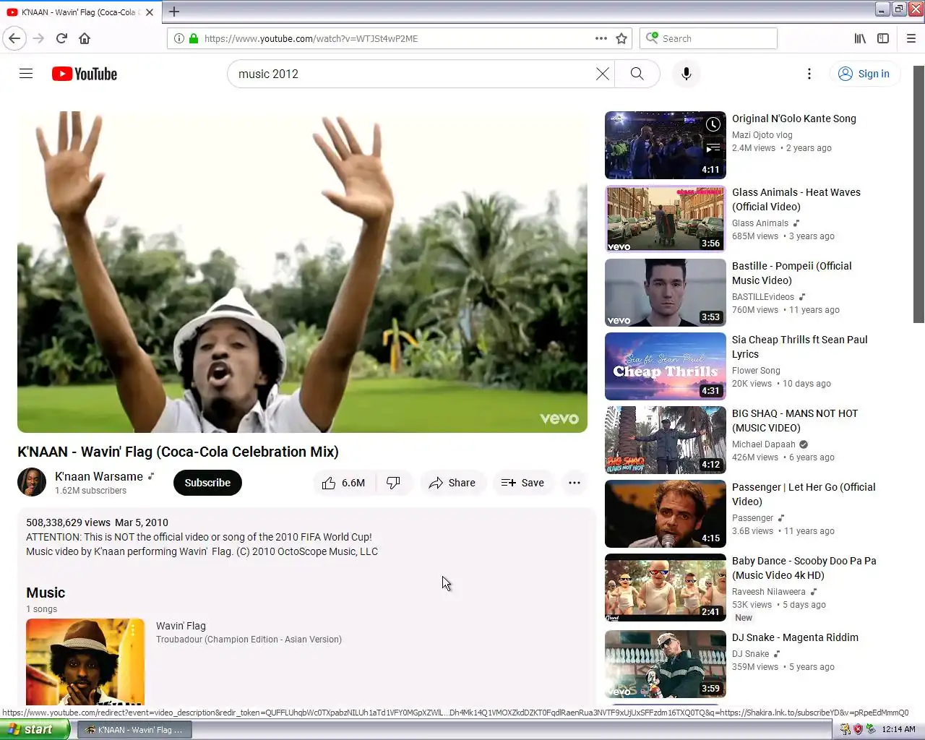Open the browser Library icon
Viewport: 925px width, 740px height.
tap(860, 38)
